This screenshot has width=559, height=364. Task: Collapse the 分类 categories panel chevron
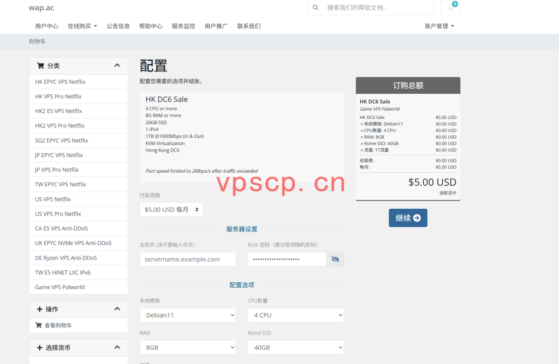[117, 65]
